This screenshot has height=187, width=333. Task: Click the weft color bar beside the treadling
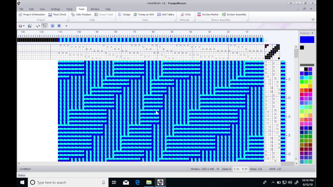(283, 111)
